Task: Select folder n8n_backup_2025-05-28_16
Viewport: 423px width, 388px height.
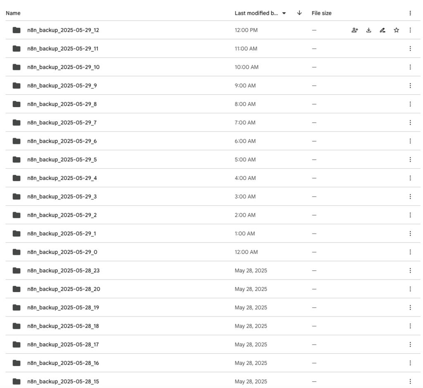Action: click(213, 363)
